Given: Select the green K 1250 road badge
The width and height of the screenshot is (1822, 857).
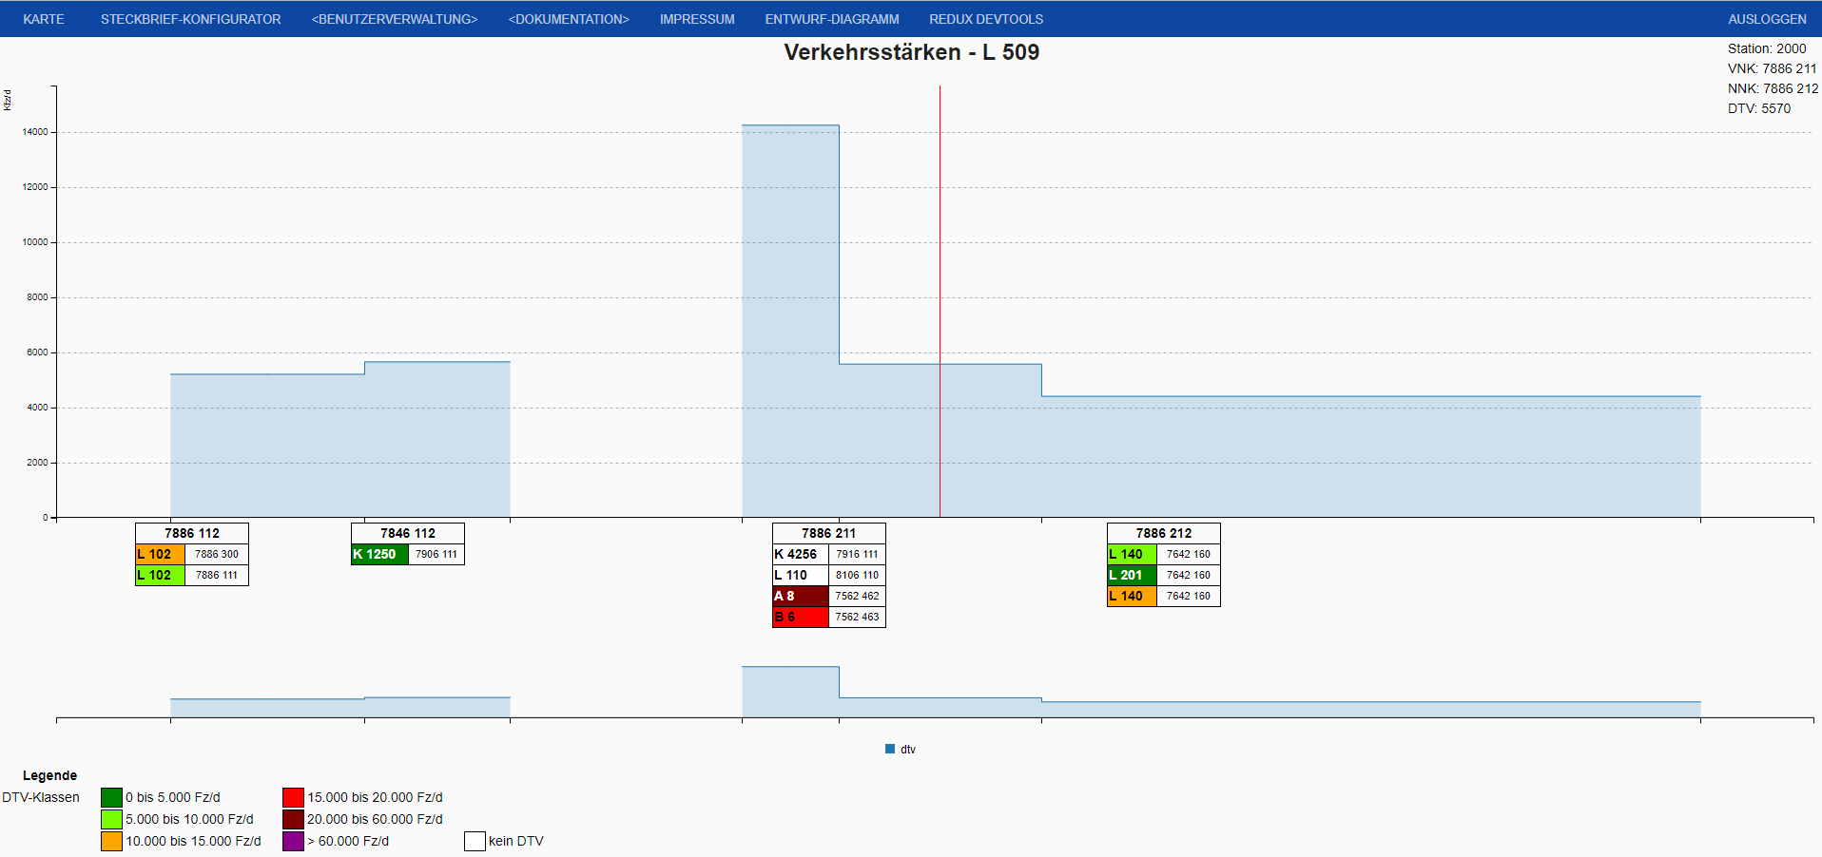Looking at the screenshot, I should 379,554.
